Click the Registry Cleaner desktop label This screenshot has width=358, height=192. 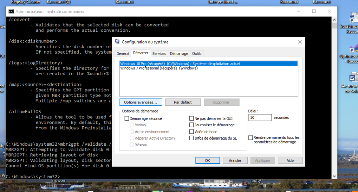coord(25,2)
